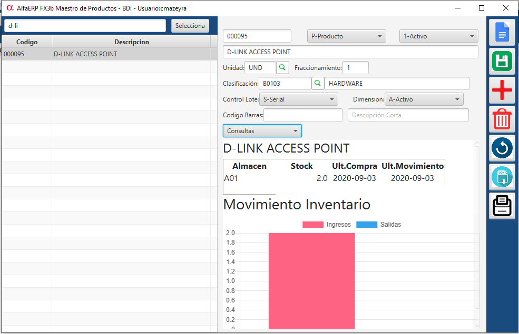This screenshot has height=334, width=519.
Task: Expand the Dimension A-Activo dropdown
Action: pyautogui.click(x=424, y=99)
